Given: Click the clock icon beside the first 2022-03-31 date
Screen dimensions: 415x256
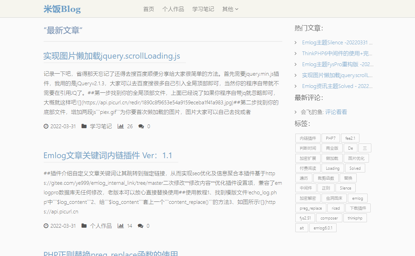Looking at the screenshot, I should coord(46,126).
